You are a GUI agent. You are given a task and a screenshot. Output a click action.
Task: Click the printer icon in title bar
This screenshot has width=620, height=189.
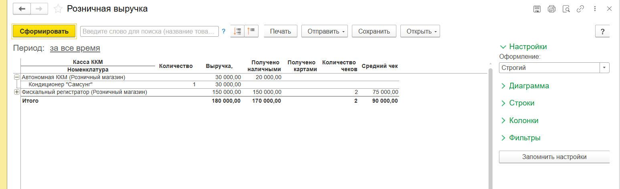click(x=551, y=9)
